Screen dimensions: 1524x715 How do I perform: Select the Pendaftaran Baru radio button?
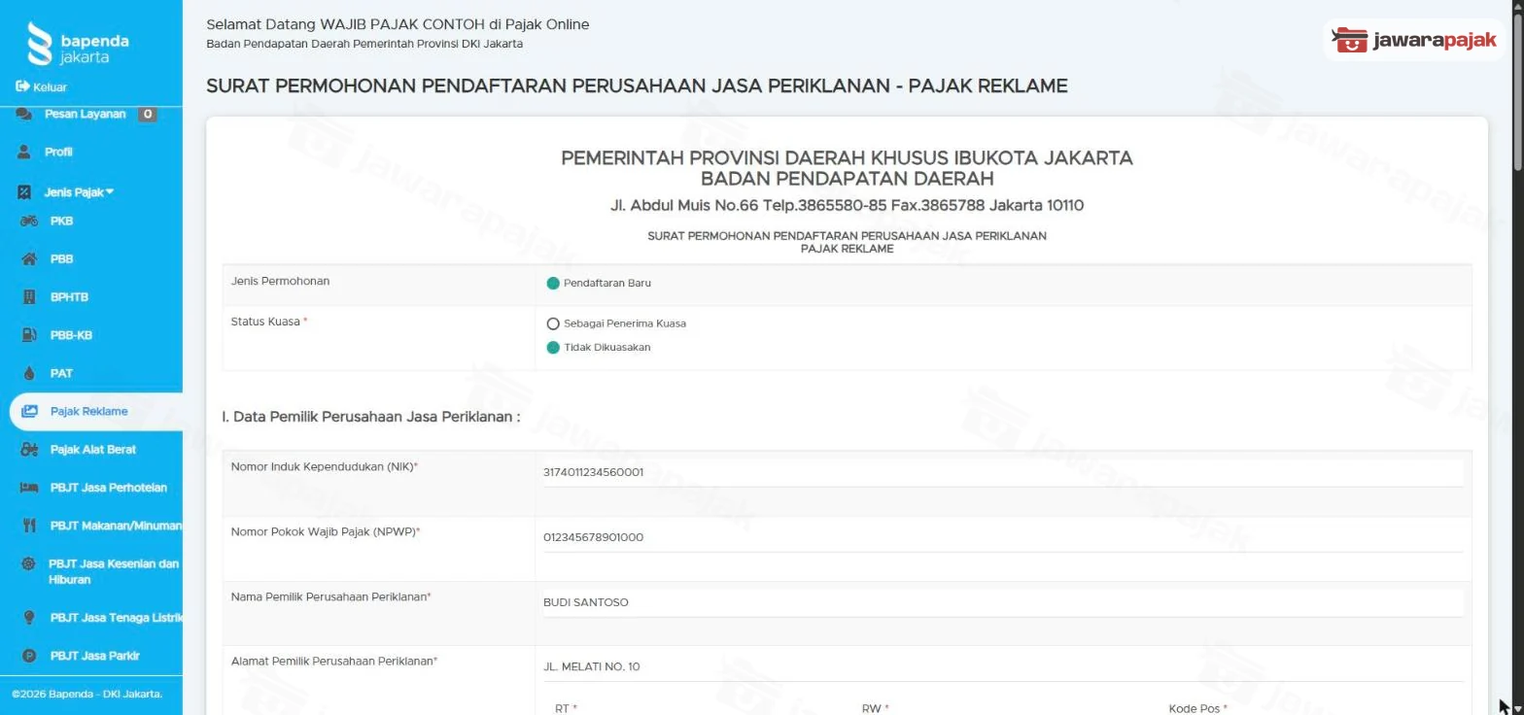pos(553,284)
